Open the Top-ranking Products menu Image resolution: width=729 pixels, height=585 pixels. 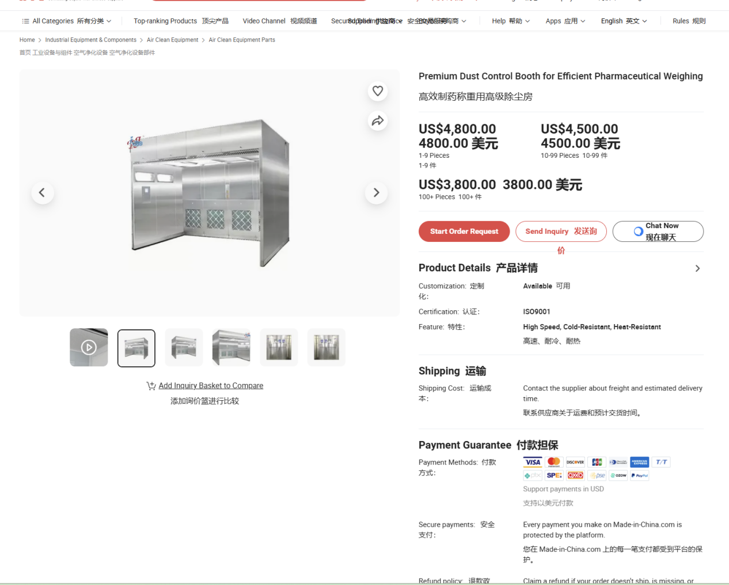tap(180, 21)
